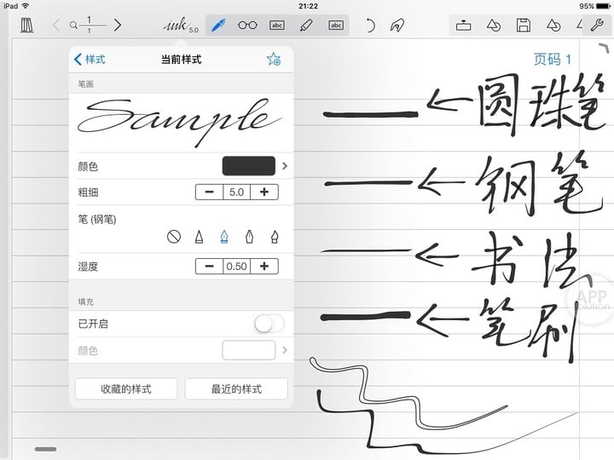Tap the Sample stroke preview
Viewport: 614px width, 460px height.
pos(180,122)
